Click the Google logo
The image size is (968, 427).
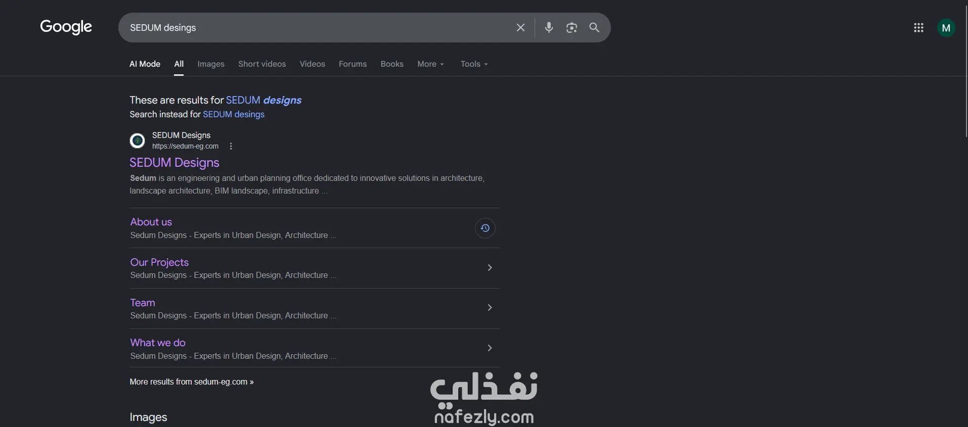[x=66, y=27]
